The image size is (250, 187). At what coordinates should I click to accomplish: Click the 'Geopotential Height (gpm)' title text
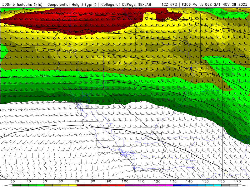coord(72,4)
